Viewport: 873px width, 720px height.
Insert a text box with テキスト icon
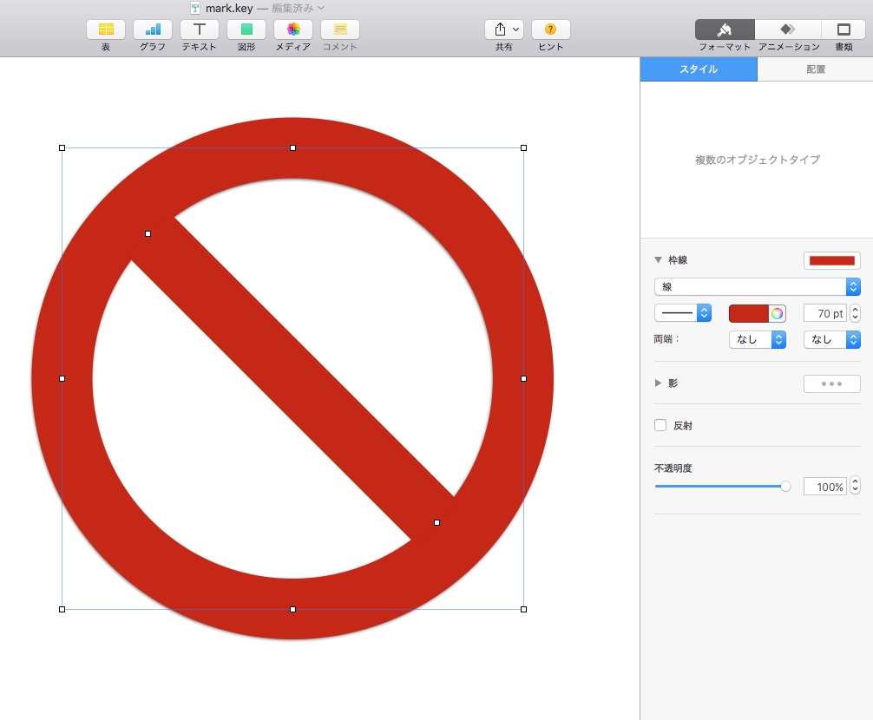(x=200, y=29)
